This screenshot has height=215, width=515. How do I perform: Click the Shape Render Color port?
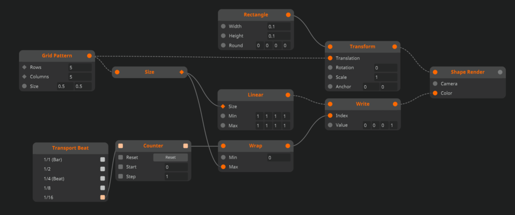(435, 93)
